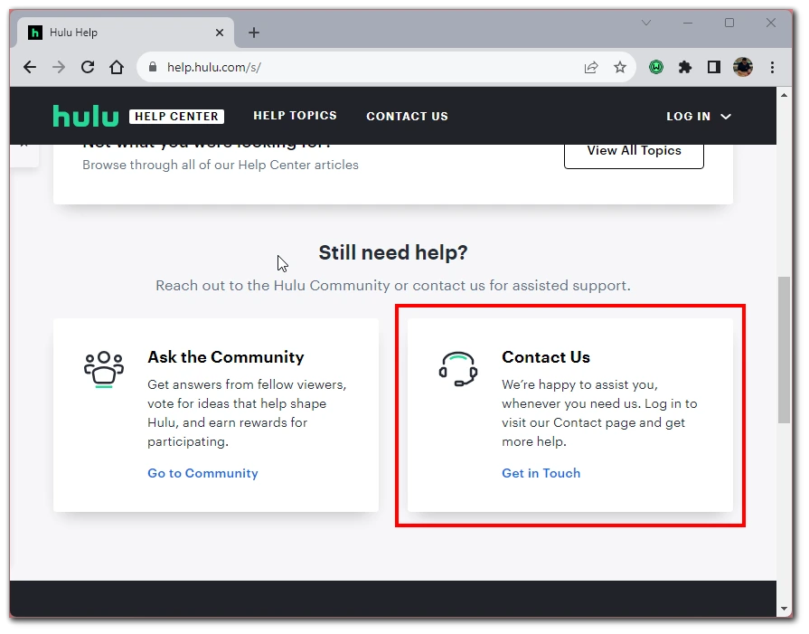The width and height of the screenshot is (809, 634).
Task: Click the Contact Us card heading
Action: [546, 357]
